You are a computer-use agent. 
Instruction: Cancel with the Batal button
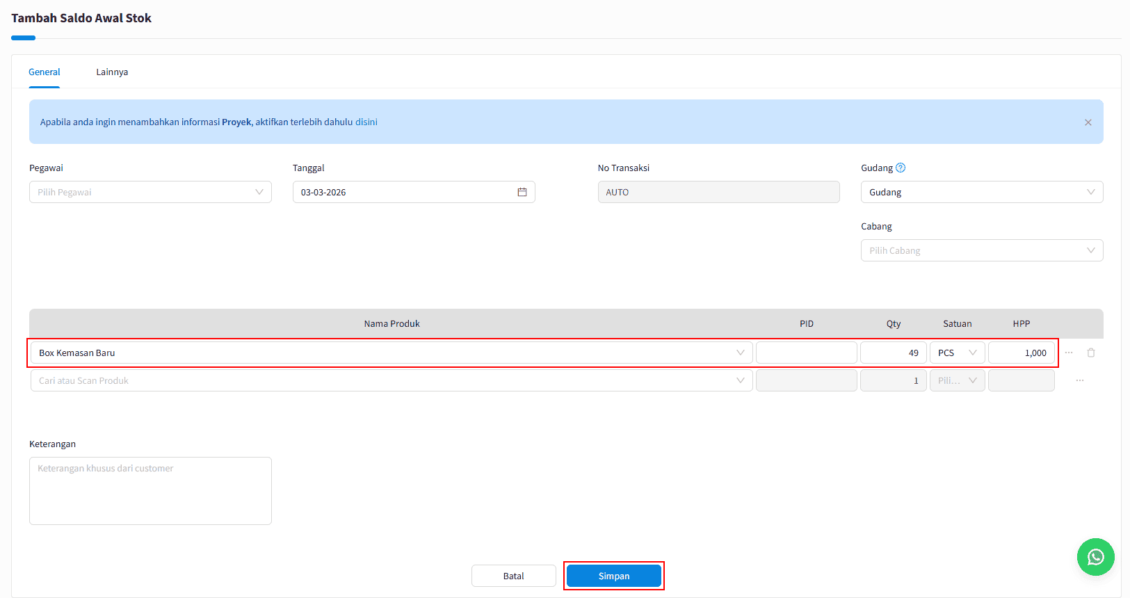click(513, 576)
